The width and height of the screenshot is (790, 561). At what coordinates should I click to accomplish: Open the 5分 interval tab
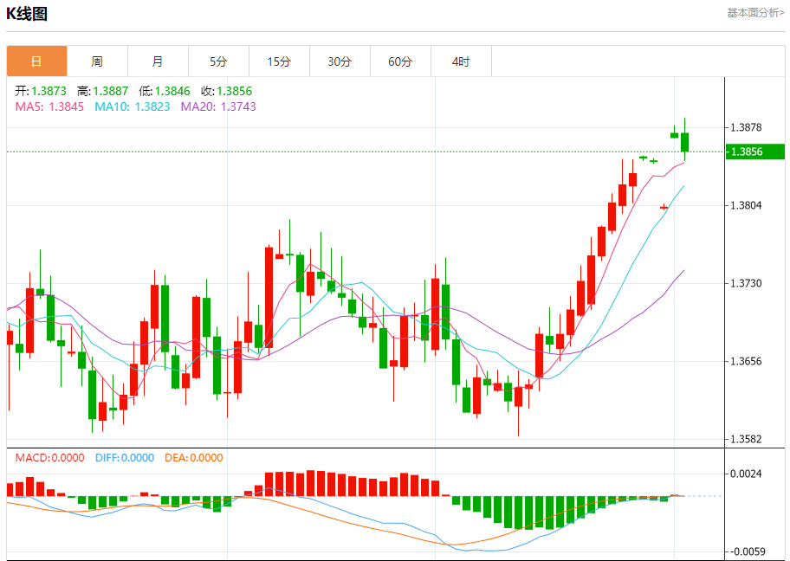218,61
